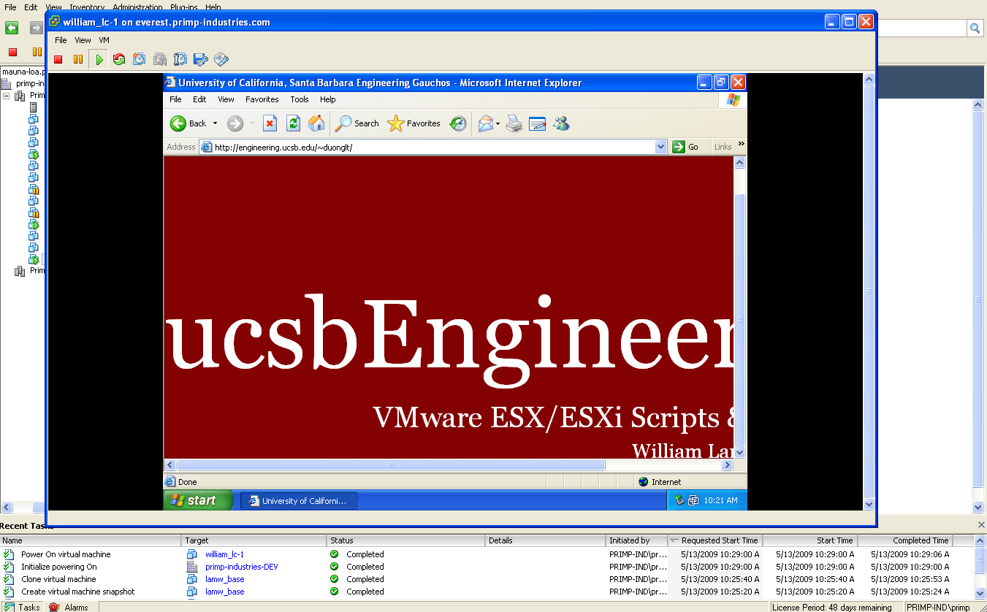The width and height of the screenshot is (987, 612).
Task: Click License Period 48 days remaining text
Action: (x=832, y=608)
